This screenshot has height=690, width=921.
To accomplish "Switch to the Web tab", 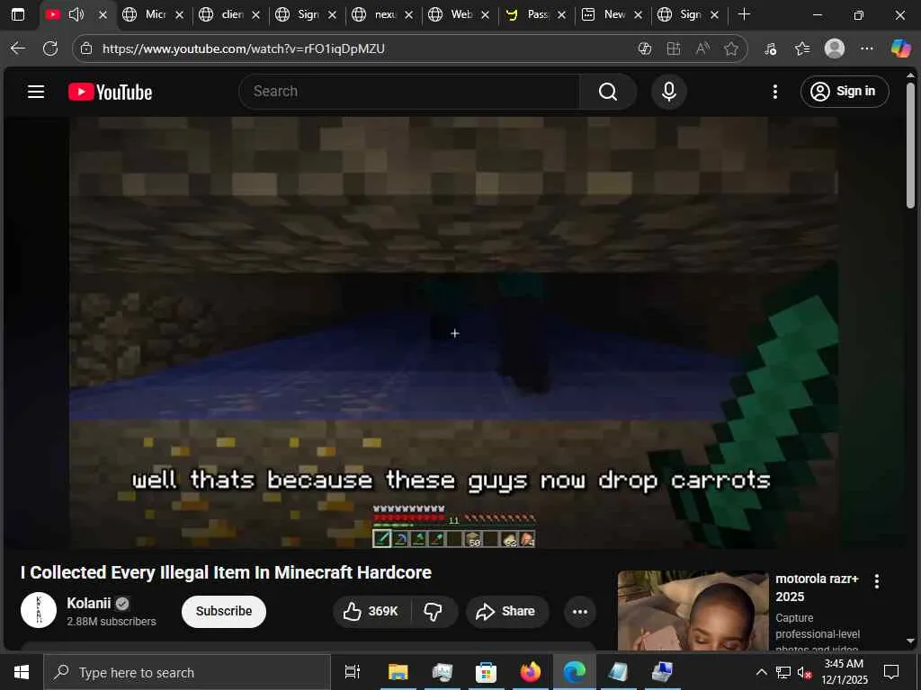I will [x=461, y=14].
